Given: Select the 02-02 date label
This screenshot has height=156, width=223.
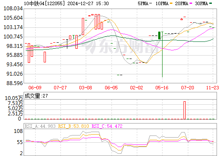Looking at the screenshot, I should click(x=136, y=88).
